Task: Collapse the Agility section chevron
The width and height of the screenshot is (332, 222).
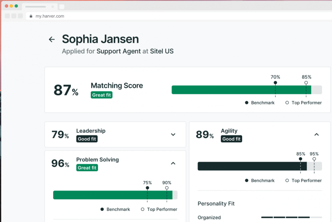Action: pyautogui.click(x=316, y=134)
